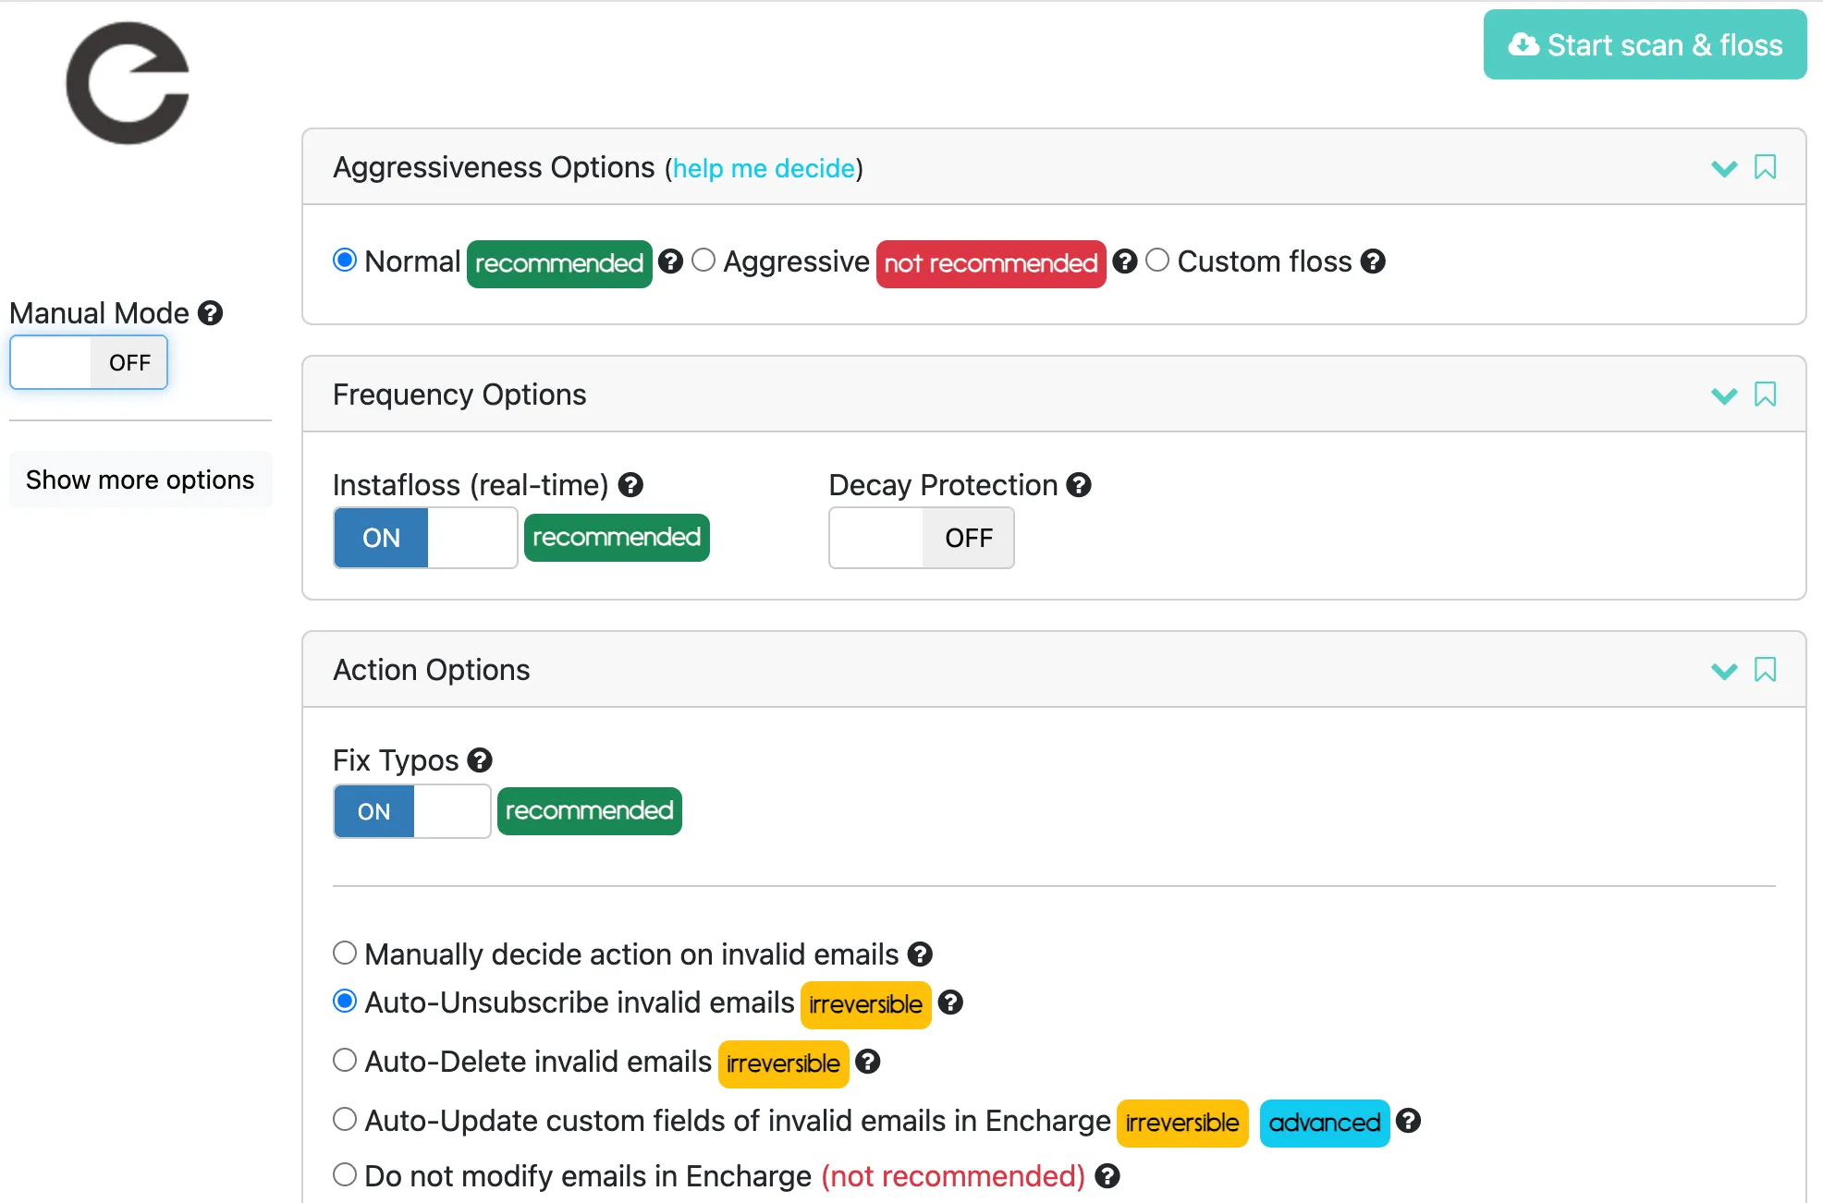This screenshot has height=1203, width=1823.
Task: Collapse the Action Options section chevron
Action: click(1724, 671)
